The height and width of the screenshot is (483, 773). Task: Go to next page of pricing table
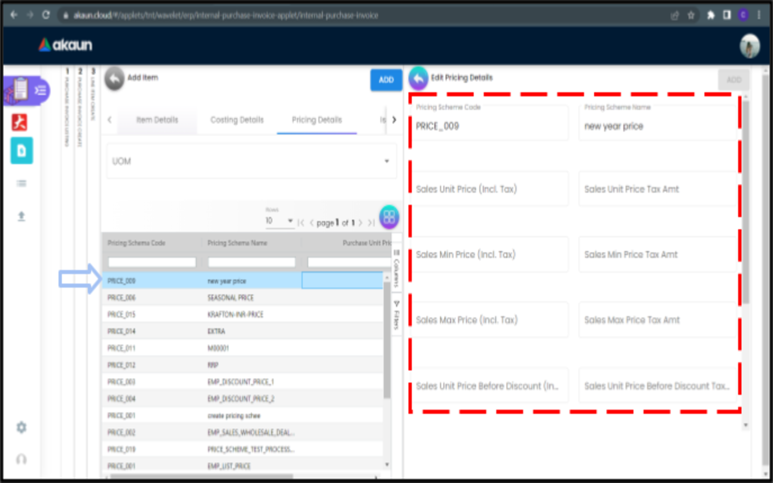361,223
